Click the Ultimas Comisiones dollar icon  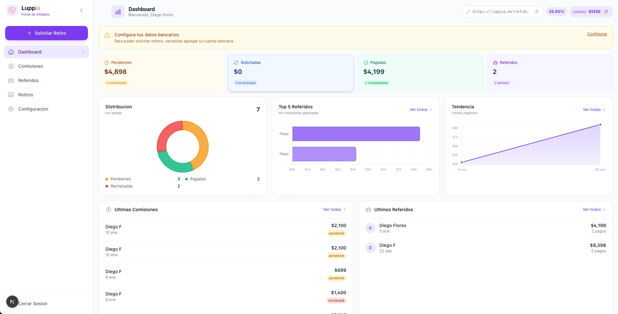(x=109, y=210)
